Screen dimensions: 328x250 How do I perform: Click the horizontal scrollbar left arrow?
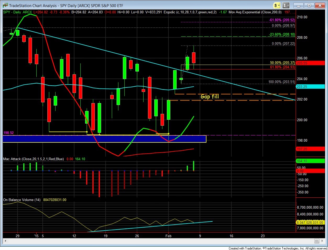point(5,241)
